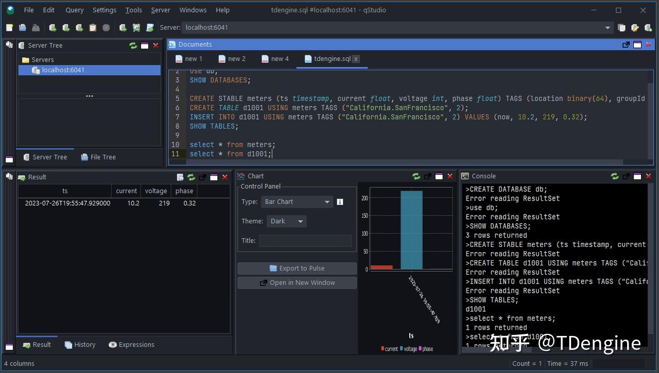Detach the Documents panel to a window
Screen dimensions: 659x373
tap(626, 44)
